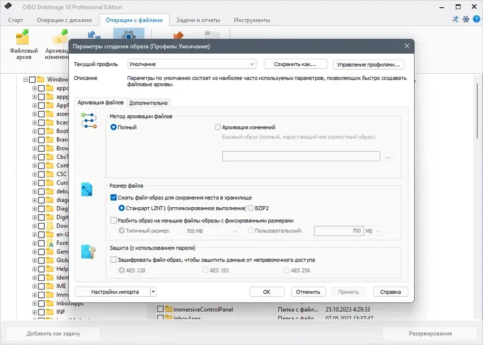Screen dimensions: 483x345
Task: Click the running man express icon
Action: click(455, 19)
